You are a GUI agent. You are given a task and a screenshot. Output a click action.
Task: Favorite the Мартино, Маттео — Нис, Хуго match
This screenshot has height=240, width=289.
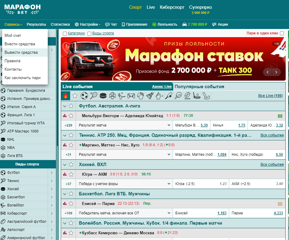71,145
